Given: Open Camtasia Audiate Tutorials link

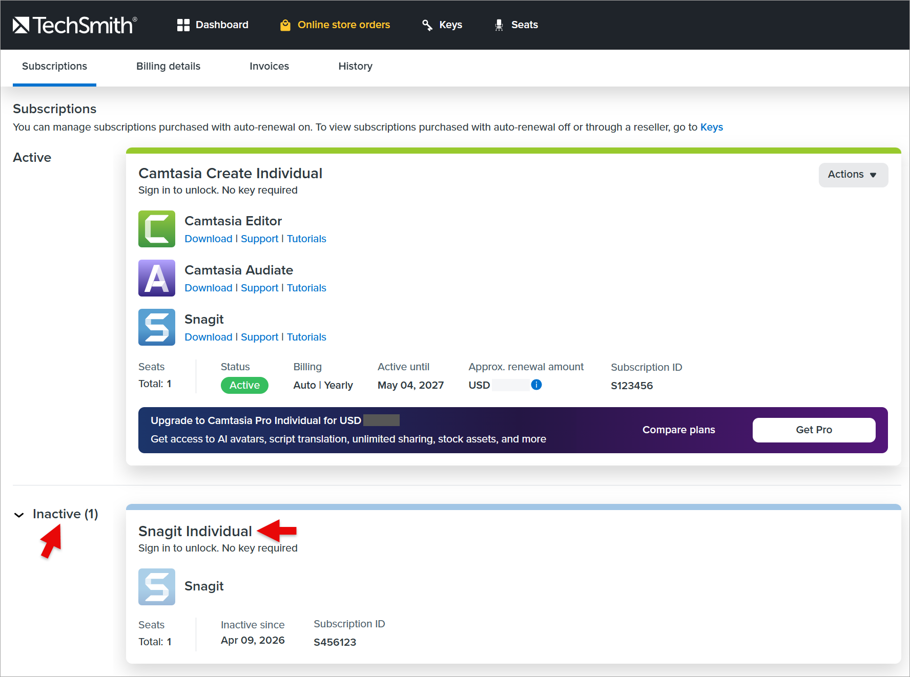Looking at the screenshot, I should [x=306, y=288].
